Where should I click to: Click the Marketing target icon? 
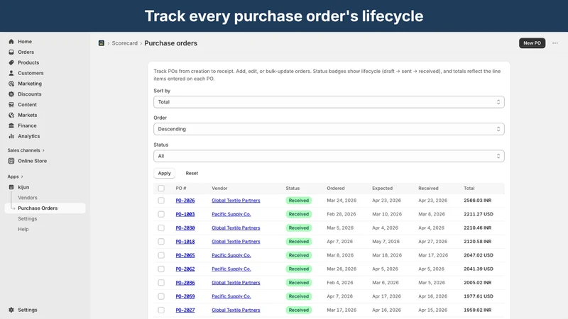pos(11,84)
